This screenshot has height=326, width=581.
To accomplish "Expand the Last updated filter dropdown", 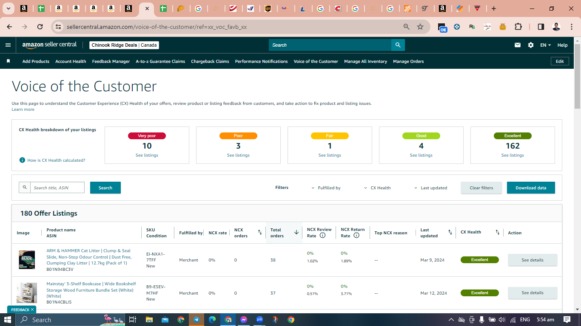I will point(430,188).
